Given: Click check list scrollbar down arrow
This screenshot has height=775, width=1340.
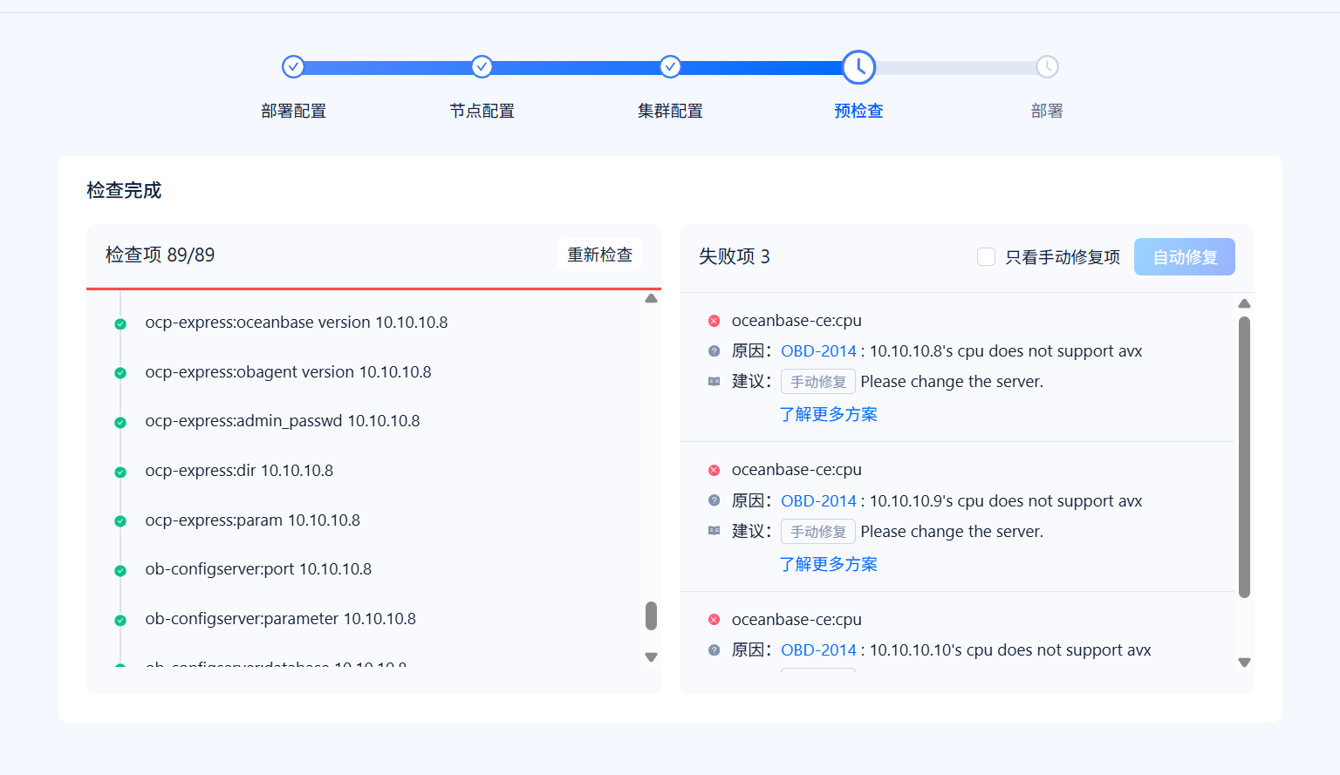Looking at the screenshot, I should pos(651,657).
